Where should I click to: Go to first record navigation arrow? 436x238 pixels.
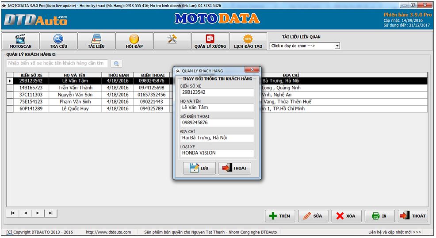[12, 213]
